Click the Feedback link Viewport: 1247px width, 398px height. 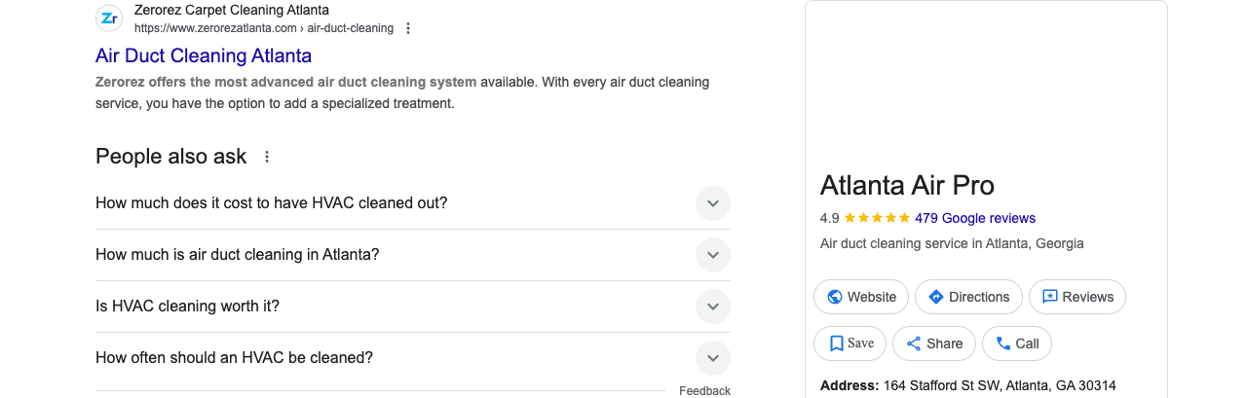pos(704,391)
